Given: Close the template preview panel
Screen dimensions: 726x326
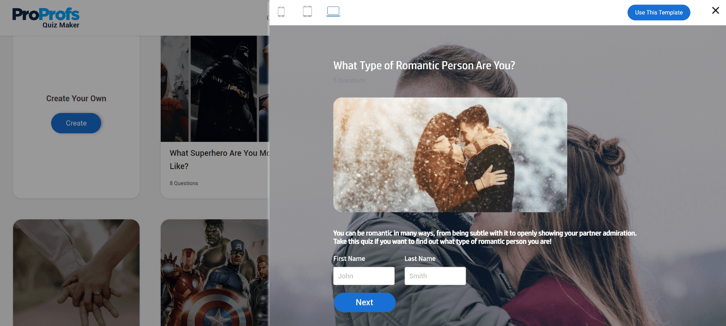Looking at the screenshot, I should (715, 11).
